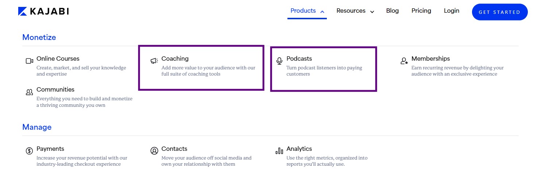This screenshot has height=177, width=553.
Task: Open the Payments product link
Action: point(50,149)
